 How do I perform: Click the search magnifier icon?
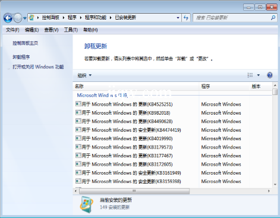[273, 18]
